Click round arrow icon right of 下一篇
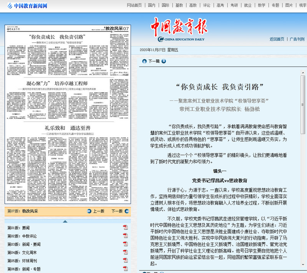Screen dimensions: 307x273 [164, 61]
